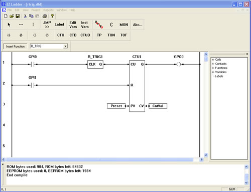251x192 pixels.
Task: Close the compile output pane
Action: pos(3,164)
